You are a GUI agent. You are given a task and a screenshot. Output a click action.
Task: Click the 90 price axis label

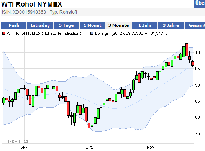[x=197, y=85]
